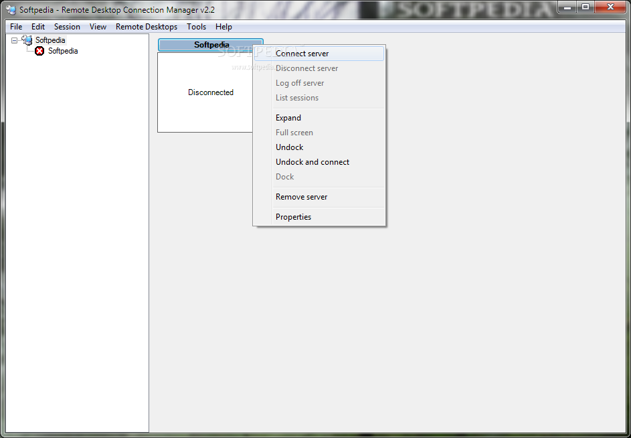Open the Session menu
This screenshot has height=438, width=631.
67,27
